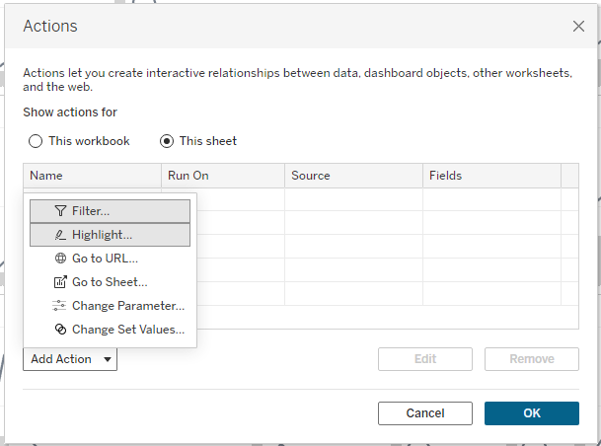601x446 pixels.
Task: Click the Add Action dropdown arrow
Action: [108, 359]
